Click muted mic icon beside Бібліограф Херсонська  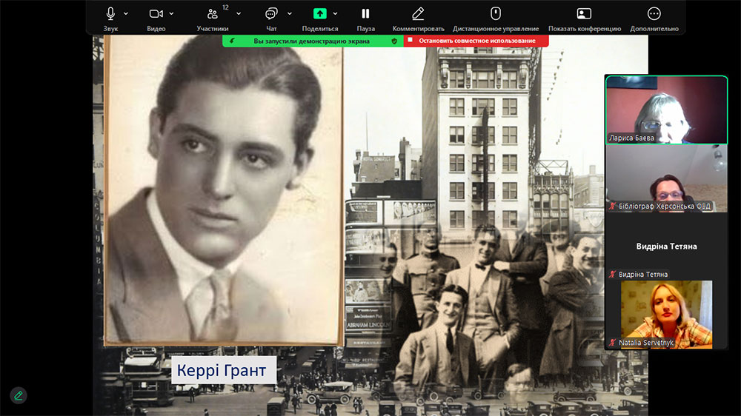click(x=613, y=206)
